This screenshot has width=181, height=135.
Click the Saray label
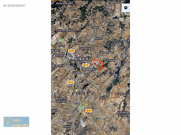62,46
